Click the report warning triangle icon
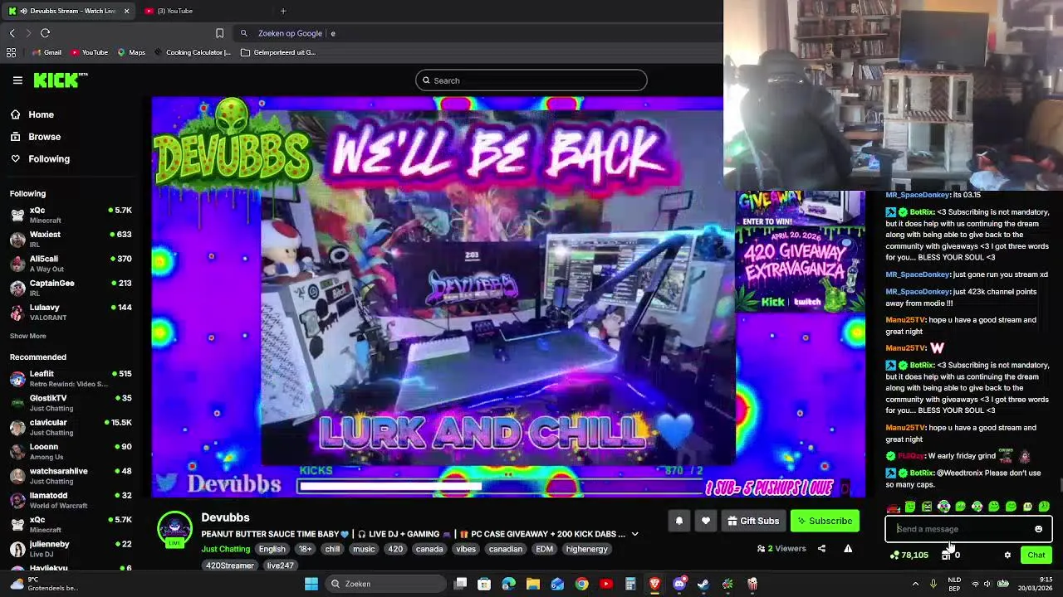The width and height of the screenshot is (1063, 597). [848, 548]
